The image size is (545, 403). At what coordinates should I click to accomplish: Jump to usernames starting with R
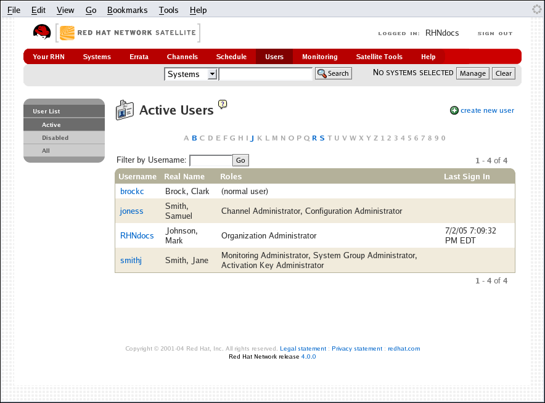tap(314, 138)
